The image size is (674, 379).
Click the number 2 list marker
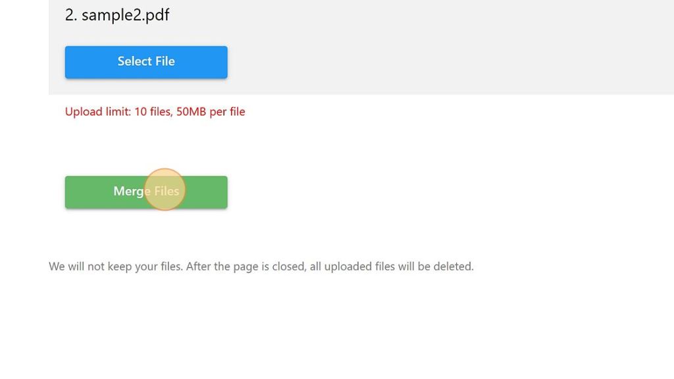pos(71,15)
